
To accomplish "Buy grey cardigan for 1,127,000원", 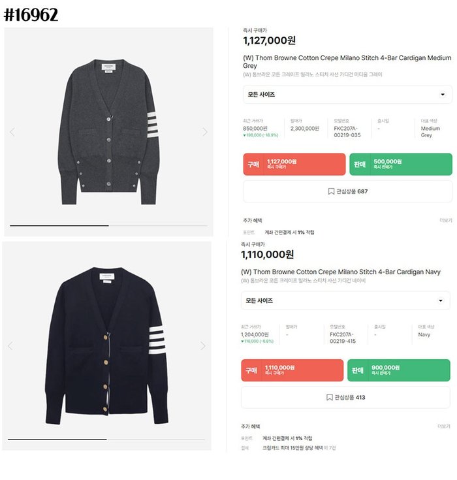I will click(294, 165).
